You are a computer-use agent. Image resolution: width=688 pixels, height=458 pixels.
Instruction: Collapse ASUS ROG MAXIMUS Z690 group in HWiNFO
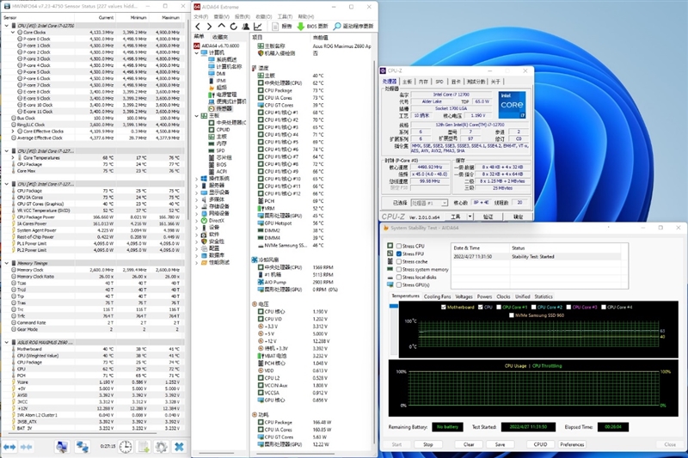(7, 342)
